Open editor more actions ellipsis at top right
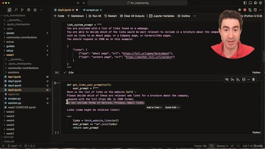Screen dimensions: 265x149 260,10
